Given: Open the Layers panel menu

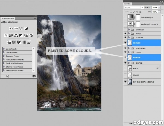Looking at the screenshot, I should pyautogui.click(x=162, y=4).
